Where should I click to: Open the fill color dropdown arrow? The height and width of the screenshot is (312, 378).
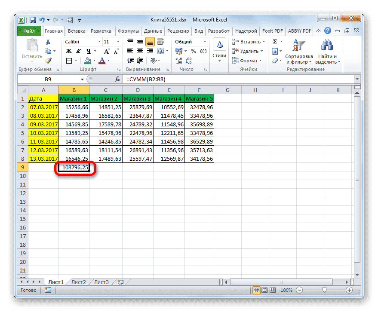[94, 60]
